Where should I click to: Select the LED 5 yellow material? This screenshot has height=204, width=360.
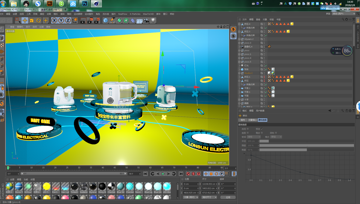coord(47,188)
